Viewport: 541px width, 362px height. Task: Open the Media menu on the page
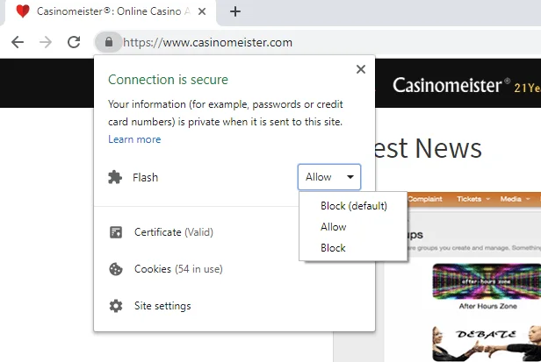tap(515, 199)
